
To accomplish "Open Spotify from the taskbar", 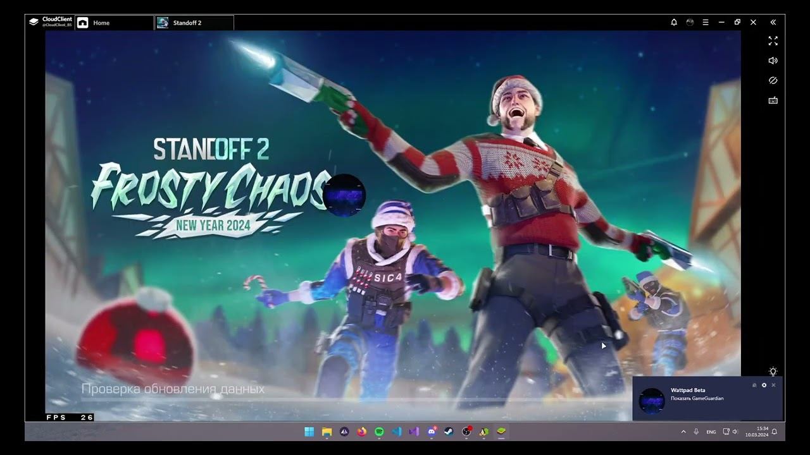I will (379, 432).
